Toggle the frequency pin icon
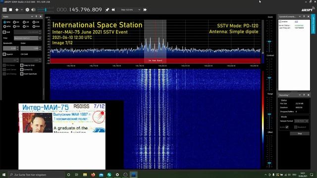 [x=107, y=10]
